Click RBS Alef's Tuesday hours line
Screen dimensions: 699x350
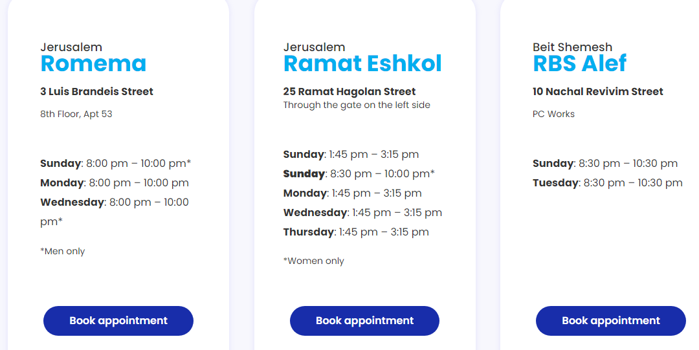pyautogui.click(x=607, y=183)
